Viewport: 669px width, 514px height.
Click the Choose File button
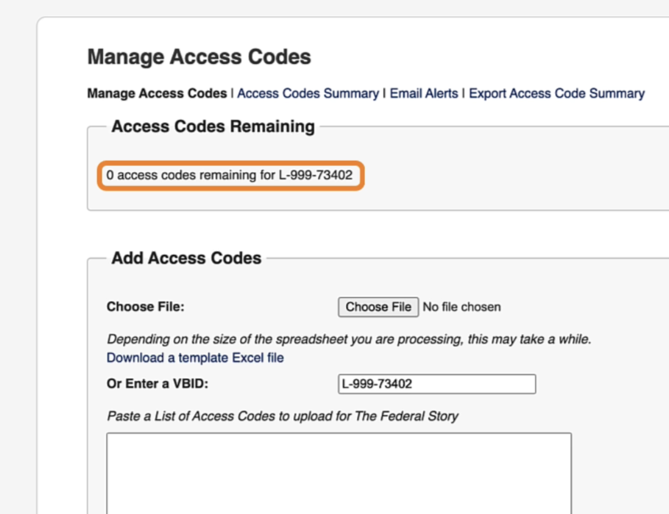(378, 307)
